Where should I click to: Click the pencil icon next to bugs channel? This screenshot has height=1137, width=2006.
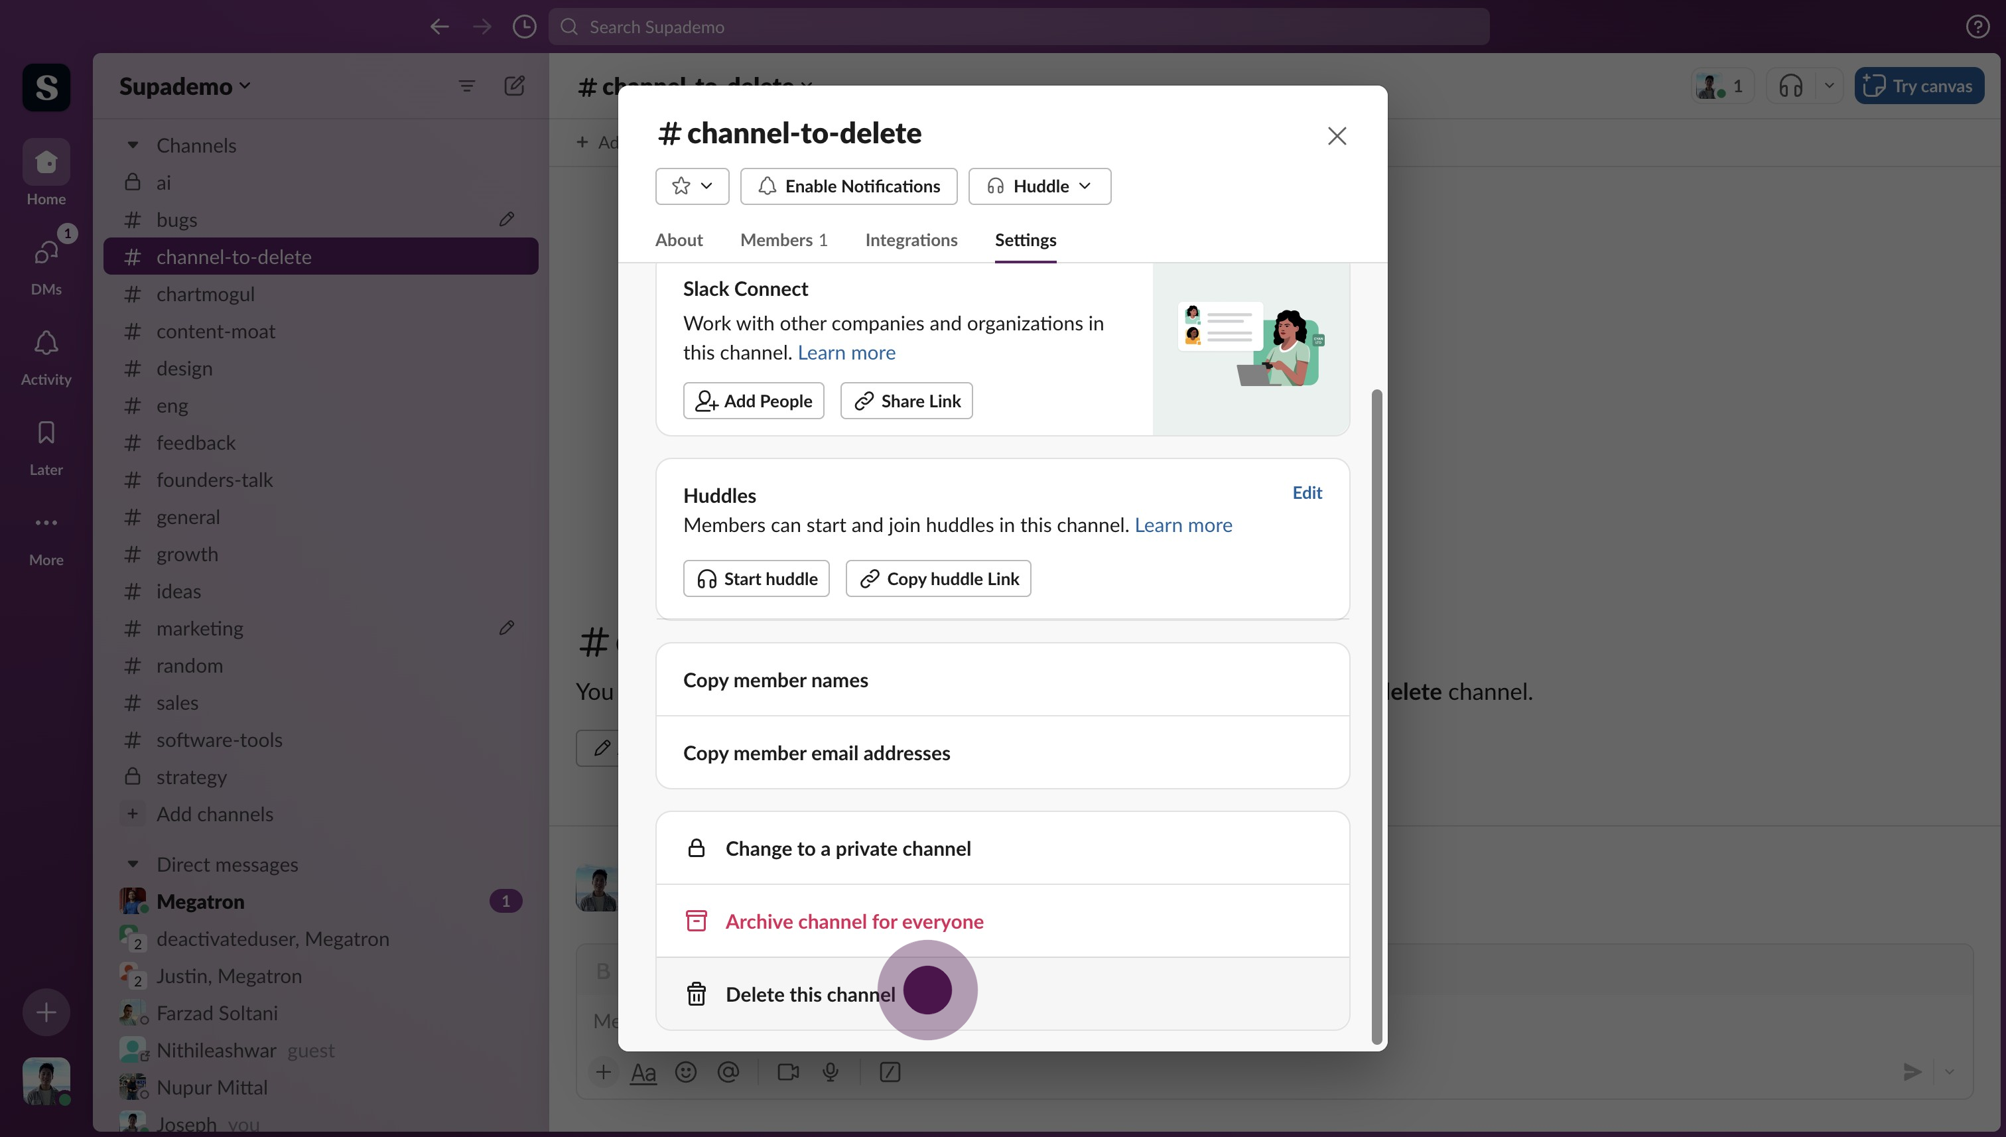point(507,220)
